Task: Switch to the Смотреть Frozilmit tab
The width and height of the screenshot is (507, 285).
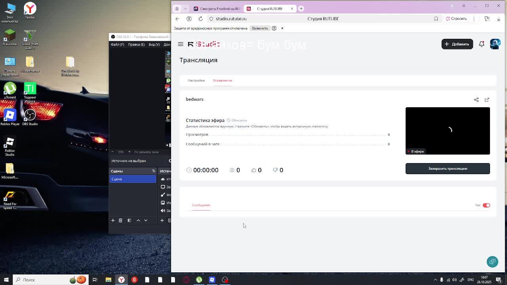Action: tap(216, 9)
